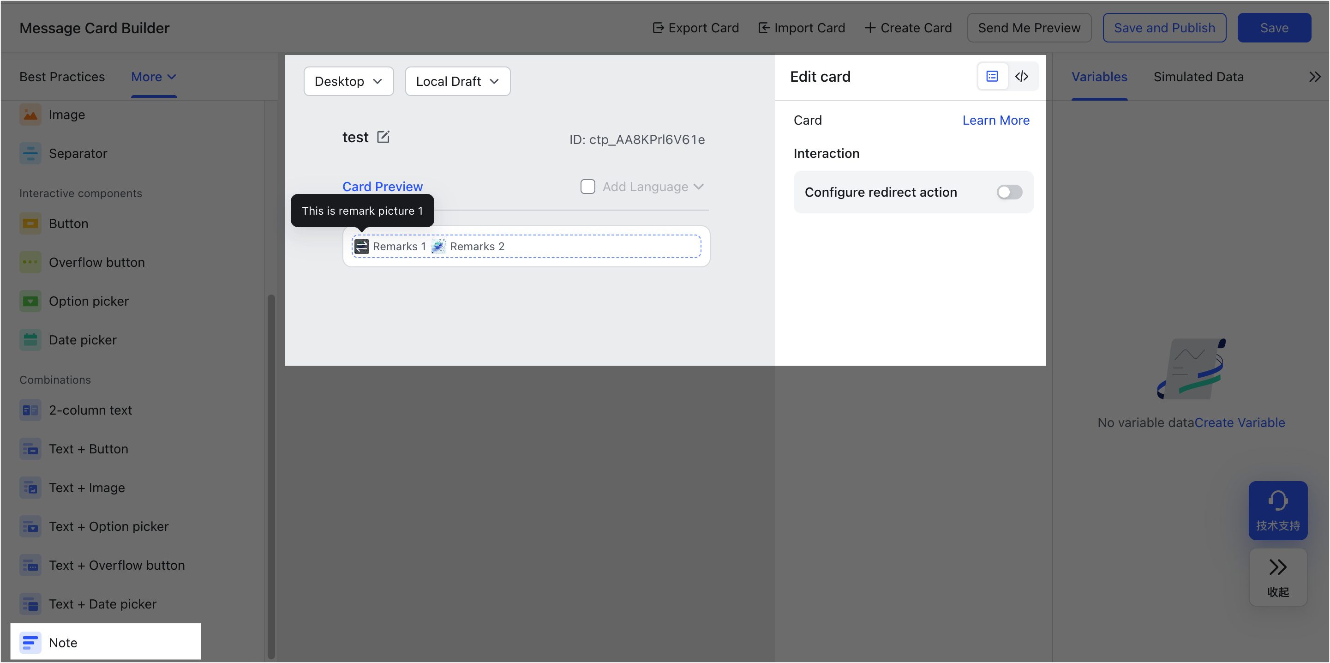Screen dimensions: 1330x663
Task: Select the Note component icon
Action: (x=30, y=643)
